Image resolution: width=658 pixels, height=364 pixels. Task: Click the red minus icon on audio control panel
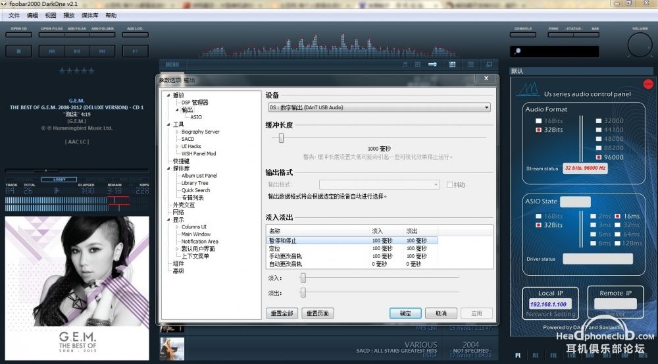tap(648, 84)
